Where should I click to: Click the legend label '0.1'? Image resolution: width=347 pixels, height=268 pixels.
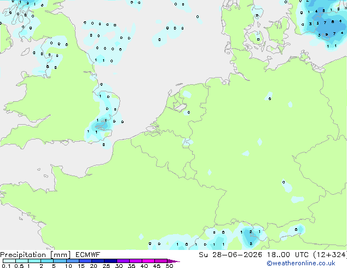[x=6, y=266]
